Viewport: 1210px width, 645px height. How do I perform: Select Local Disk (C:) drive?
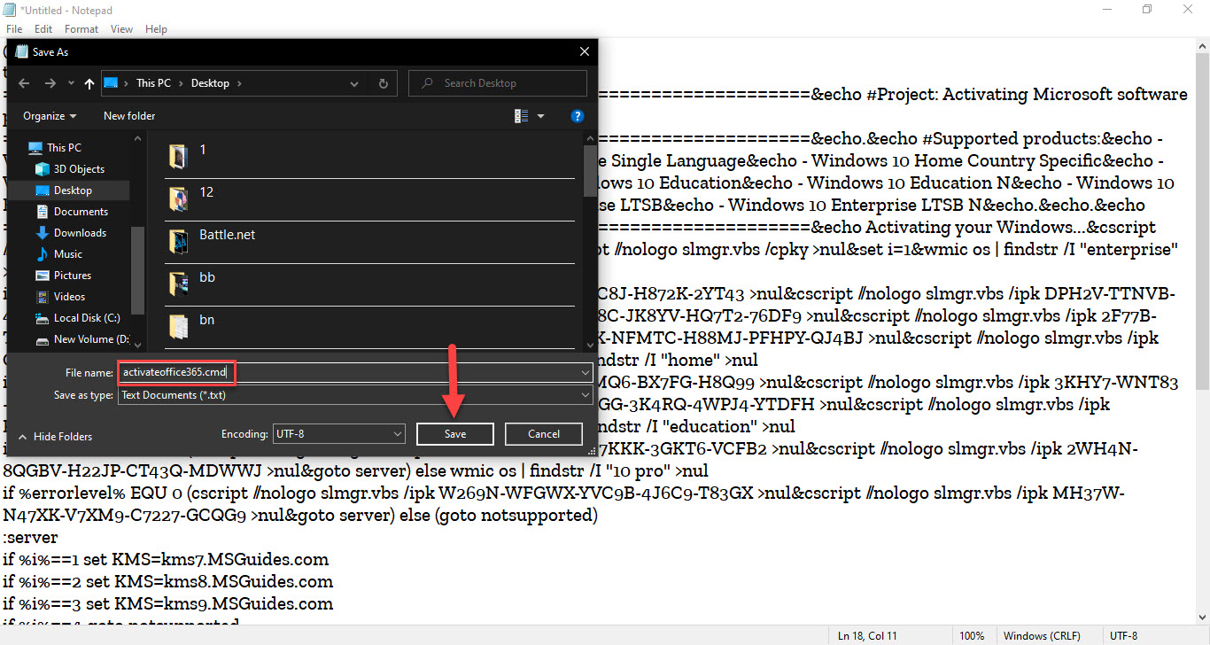pyautogui.click(x=86, y=318)
